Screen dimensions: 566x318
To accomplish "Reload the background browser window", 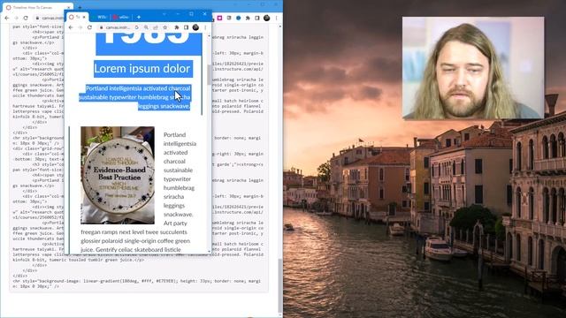I will coord(26,18).
